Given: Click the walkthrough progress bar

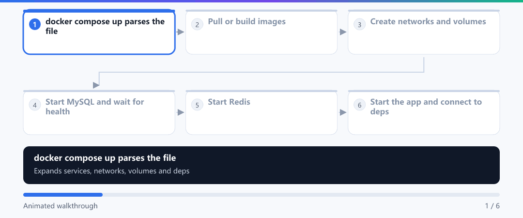Looking at the screenshot, I should point(261,195).
